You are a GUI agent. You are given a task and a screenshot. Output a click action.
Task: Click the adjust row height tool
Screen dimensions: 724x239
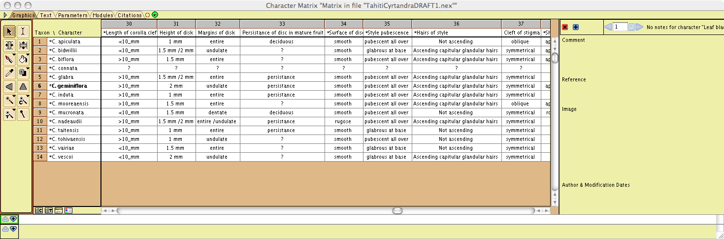(x=23, y=45)
